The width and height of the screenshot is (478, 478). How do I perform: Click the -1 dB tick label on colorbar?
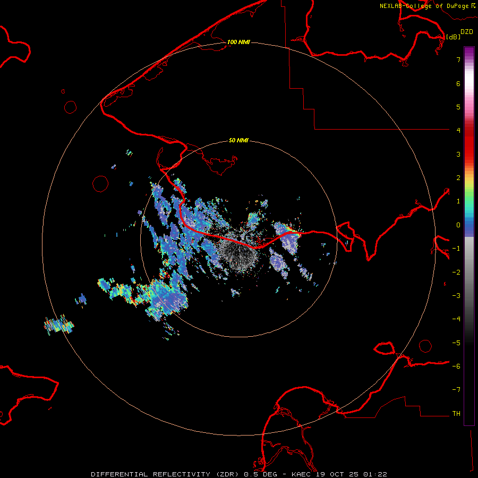point(456,249)
